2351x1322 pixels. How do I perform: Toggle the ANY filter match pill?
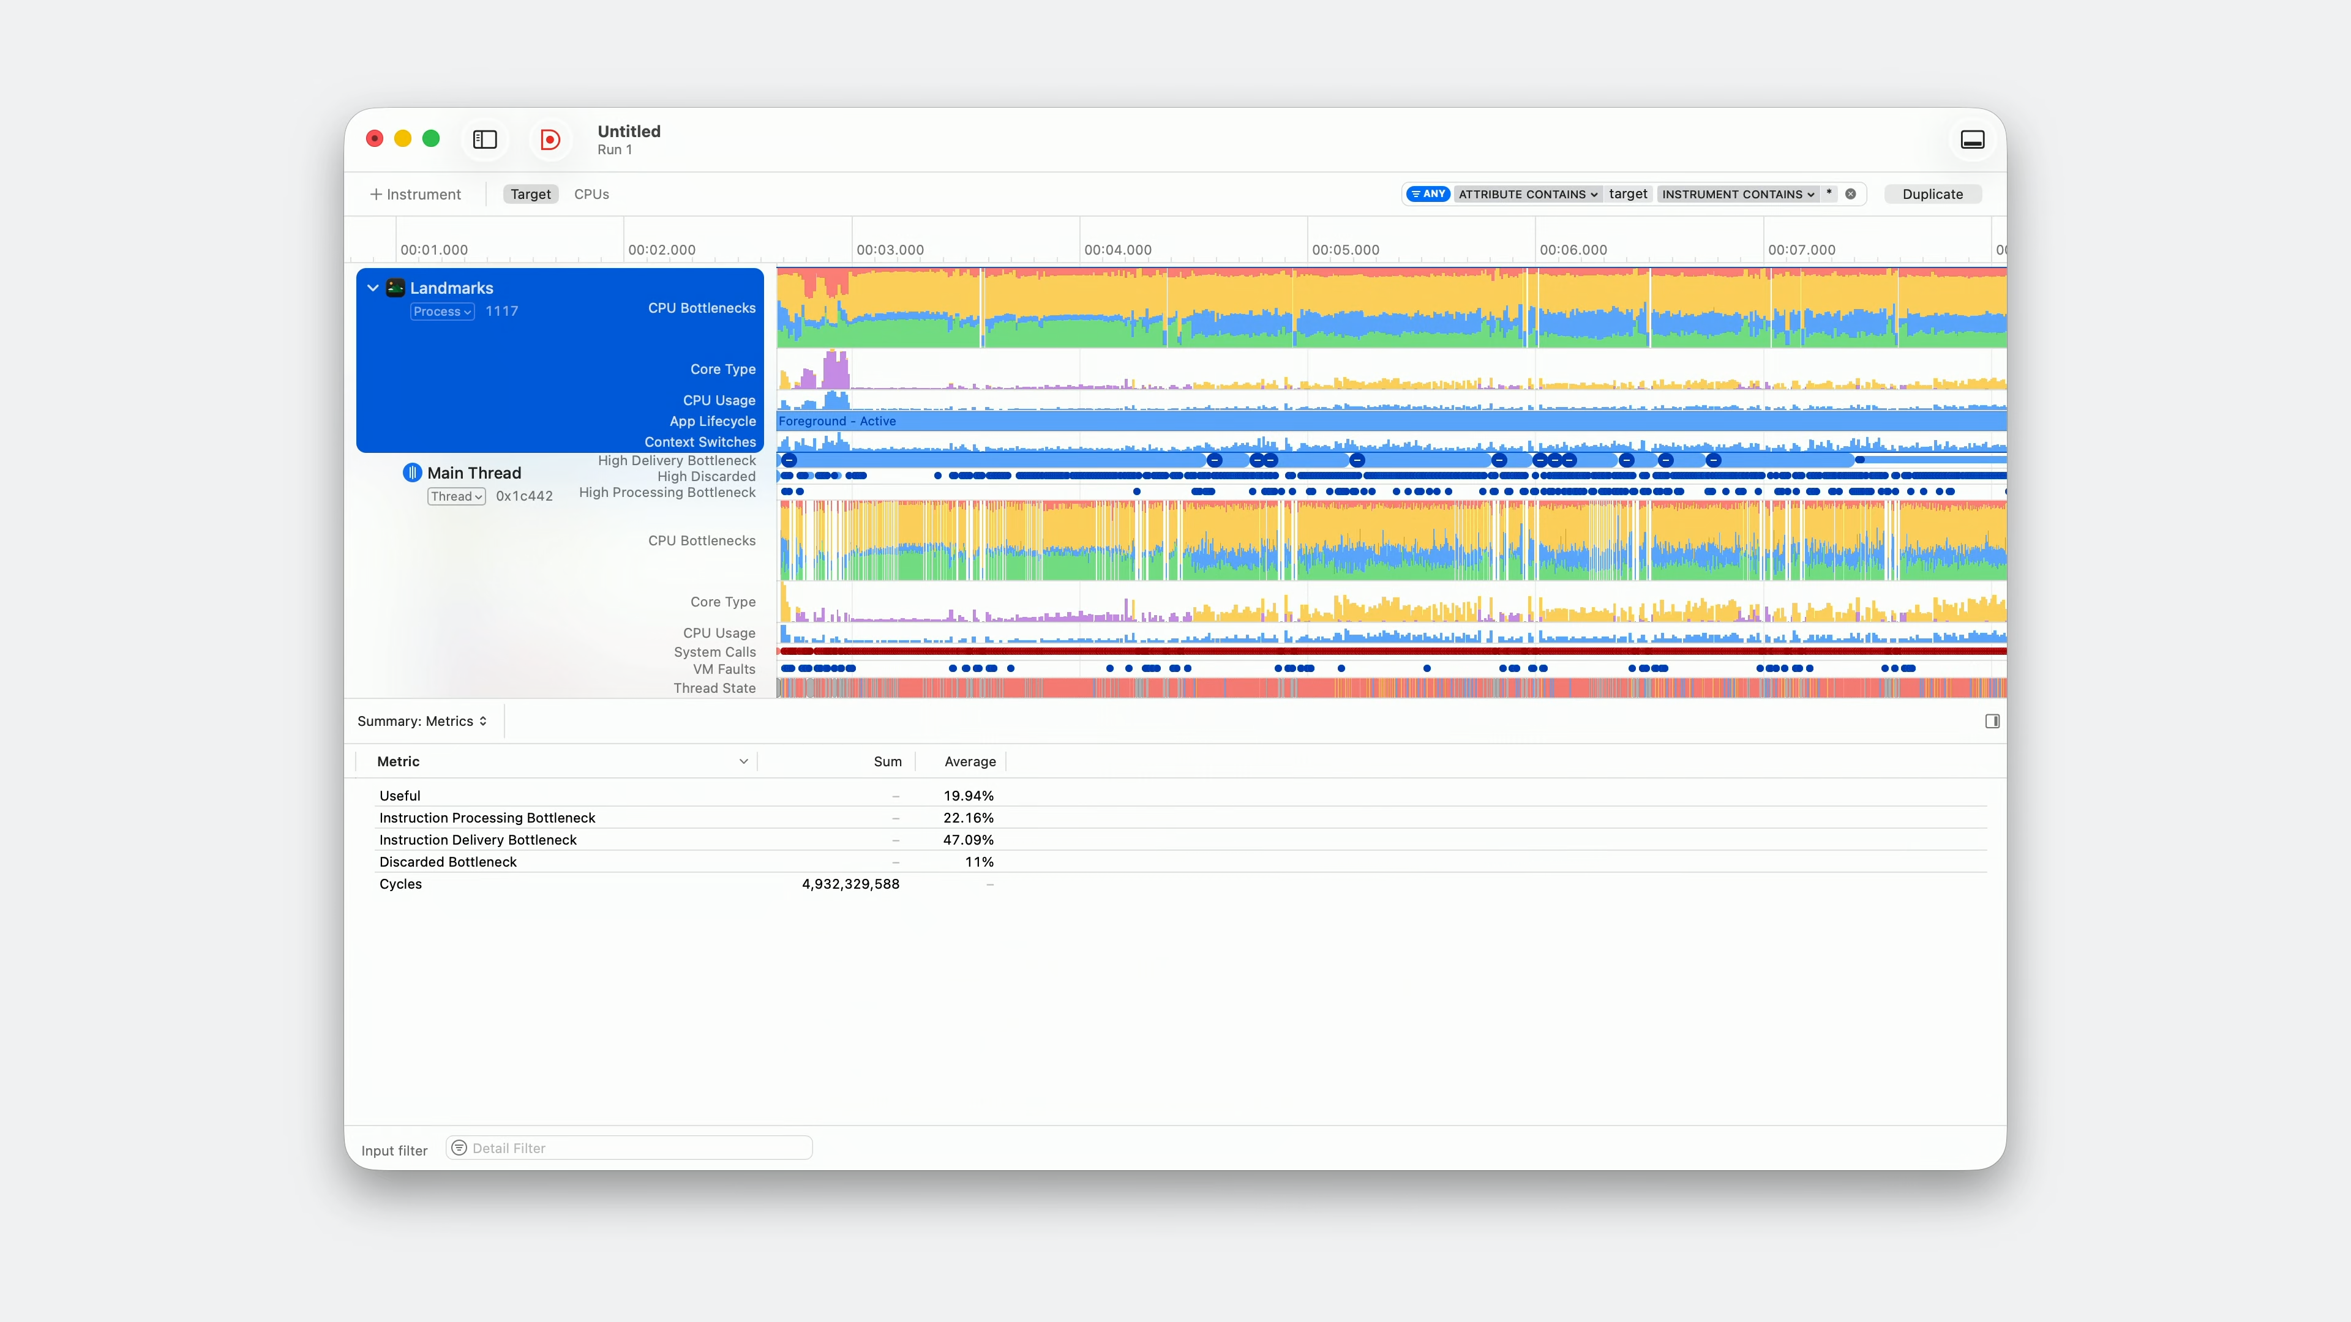(1428, 195)
